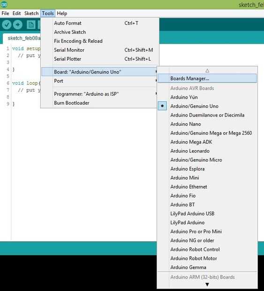Open the Sketch menu
264x291 pixels.
pyautogui.click(x=31, y=13)
